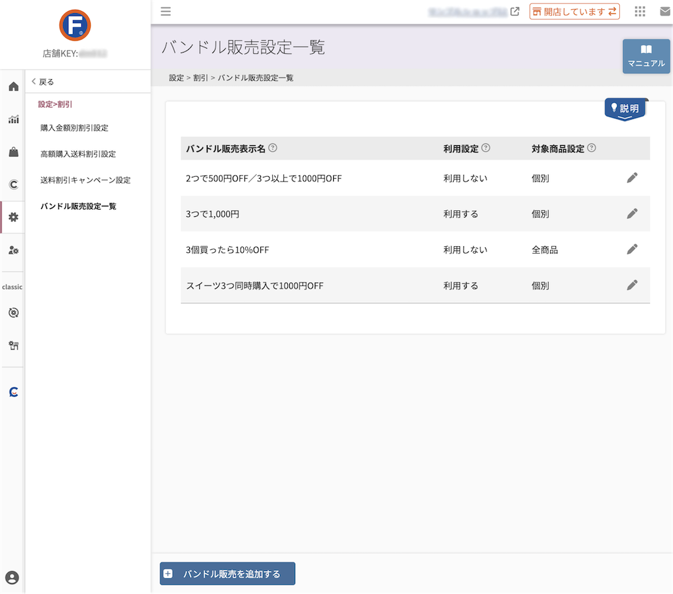The height and width of the screenshot is (594, 673).
Task: Click the first icon under classic
Action: [14, 313]
